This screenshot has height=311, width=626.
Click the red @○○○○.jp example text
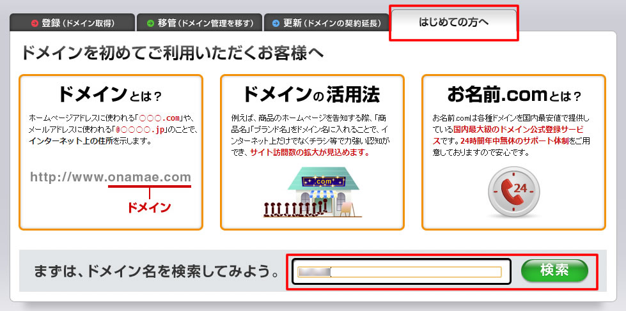point(140,130)
